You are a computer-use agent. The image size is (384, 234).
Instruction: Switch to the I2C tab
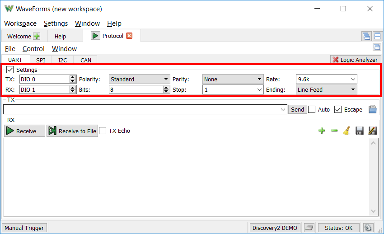(x=62, y=60)
